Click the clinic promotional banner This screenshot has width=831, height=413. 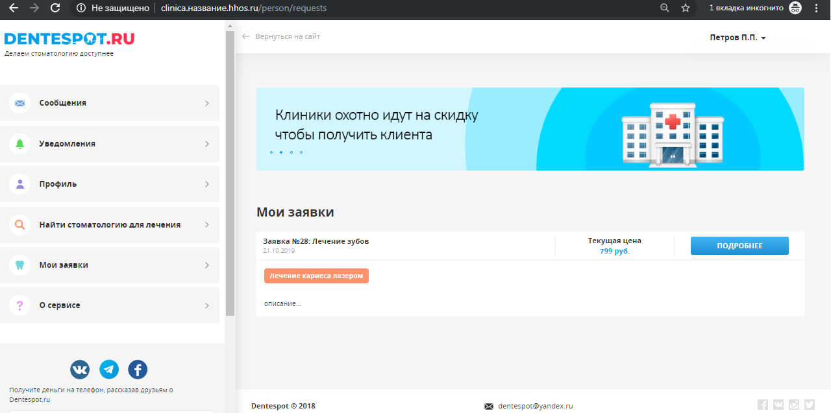click(530, 129)
